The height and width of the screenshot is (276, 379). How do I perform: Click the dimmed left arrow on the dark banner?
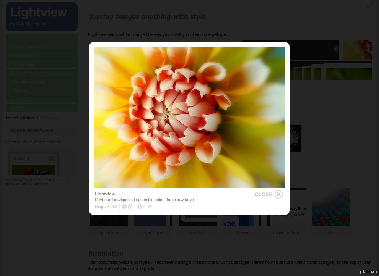click(x=336, y=49)
